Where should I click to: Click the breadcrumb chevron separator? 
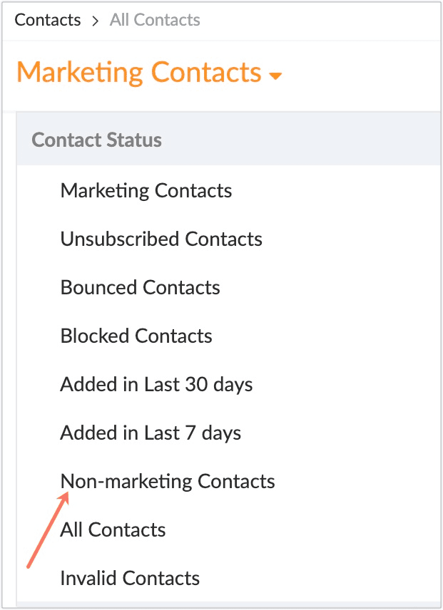(96, 21)
